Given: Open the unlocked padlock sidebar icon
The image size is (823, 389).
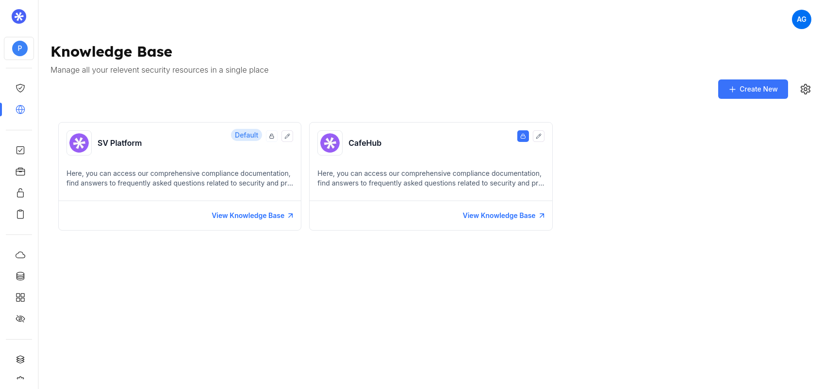Looking at the screenshot, I should pyautogui.click(x=20, y=193).
